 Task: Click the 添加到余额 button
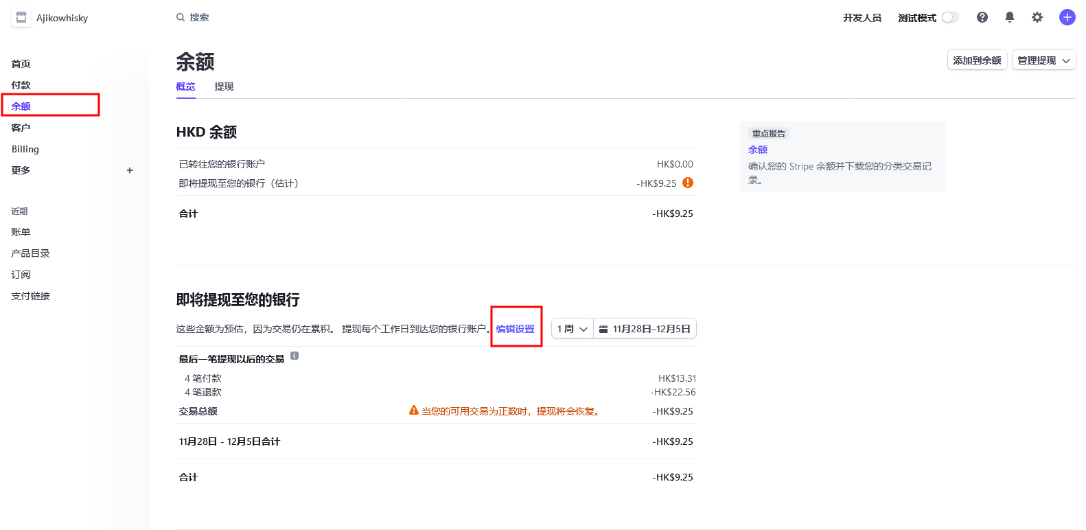point(977,60)
